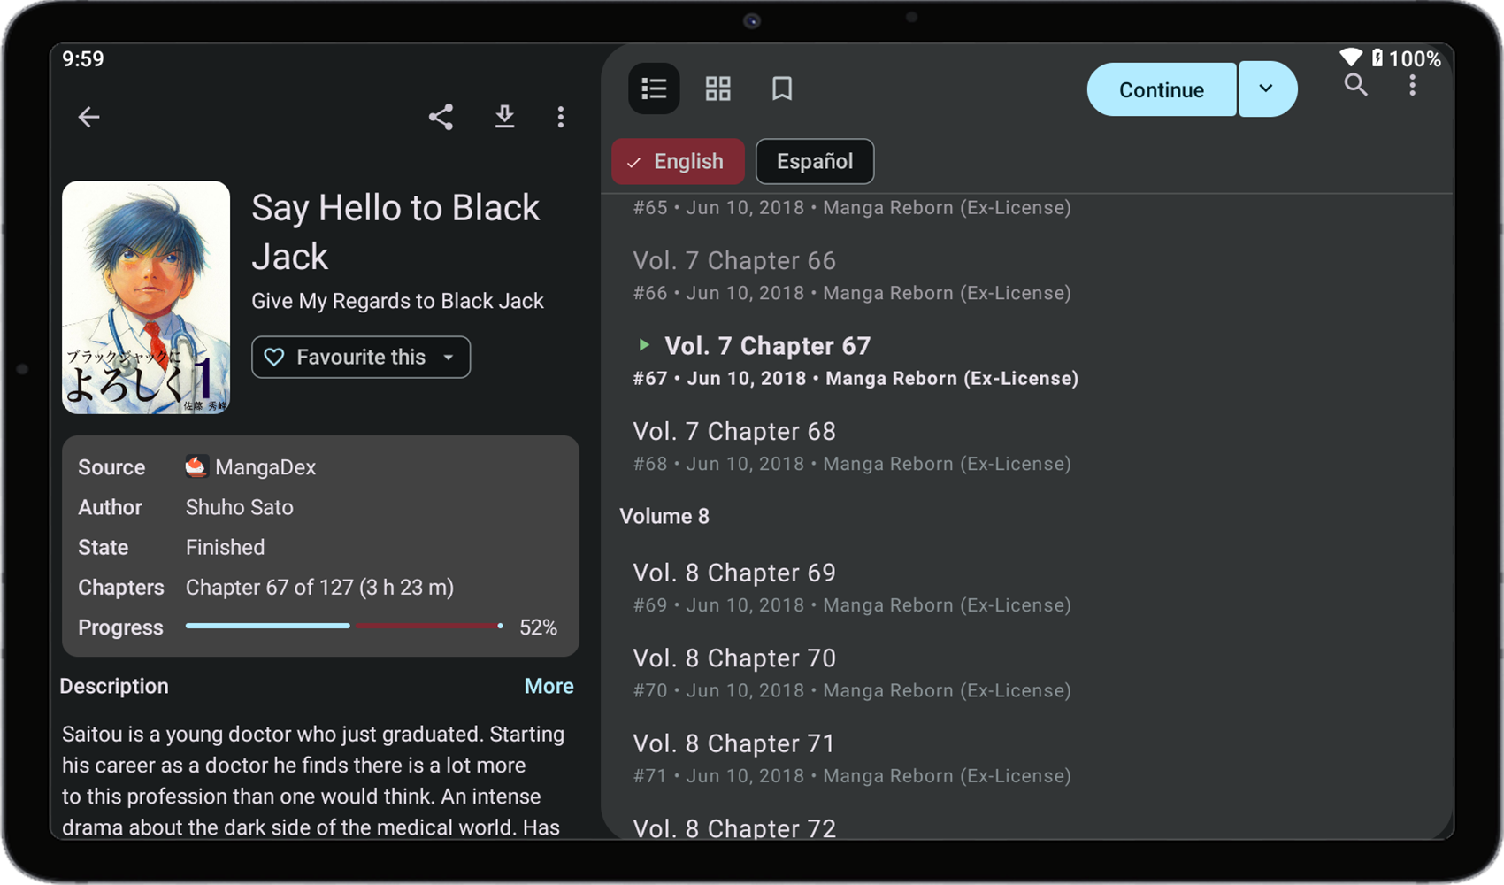Enable the Español language filter chip
The image size is (1504, 885).
coord(814,161)
